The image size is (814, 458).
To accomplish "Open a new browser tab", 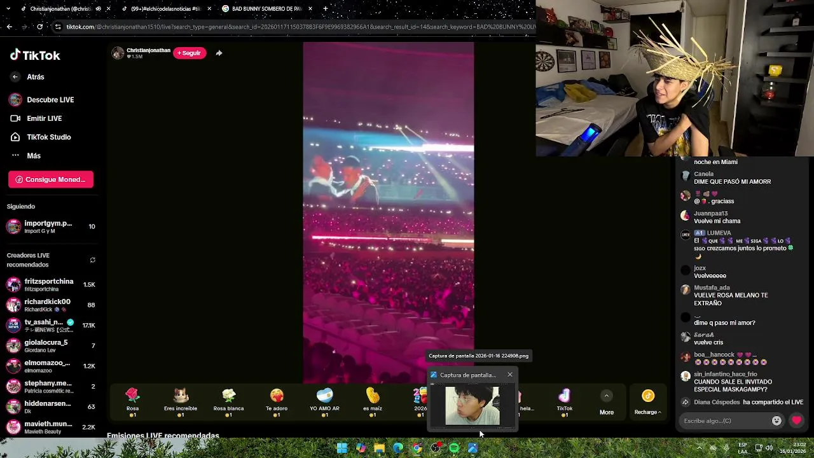I will [x=325, y=9].
